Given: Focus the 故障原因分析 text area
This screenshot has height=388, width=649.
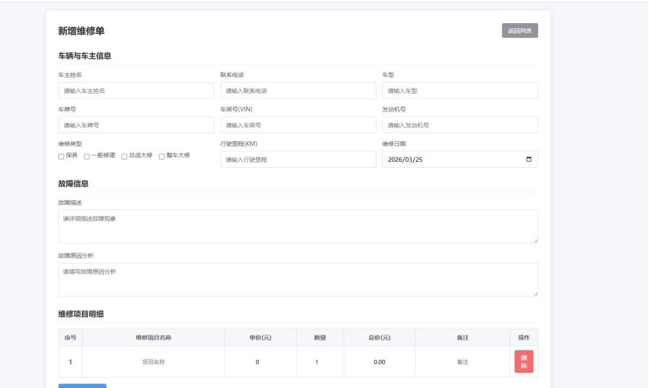Looking at the screenshot, I should 298,279.
